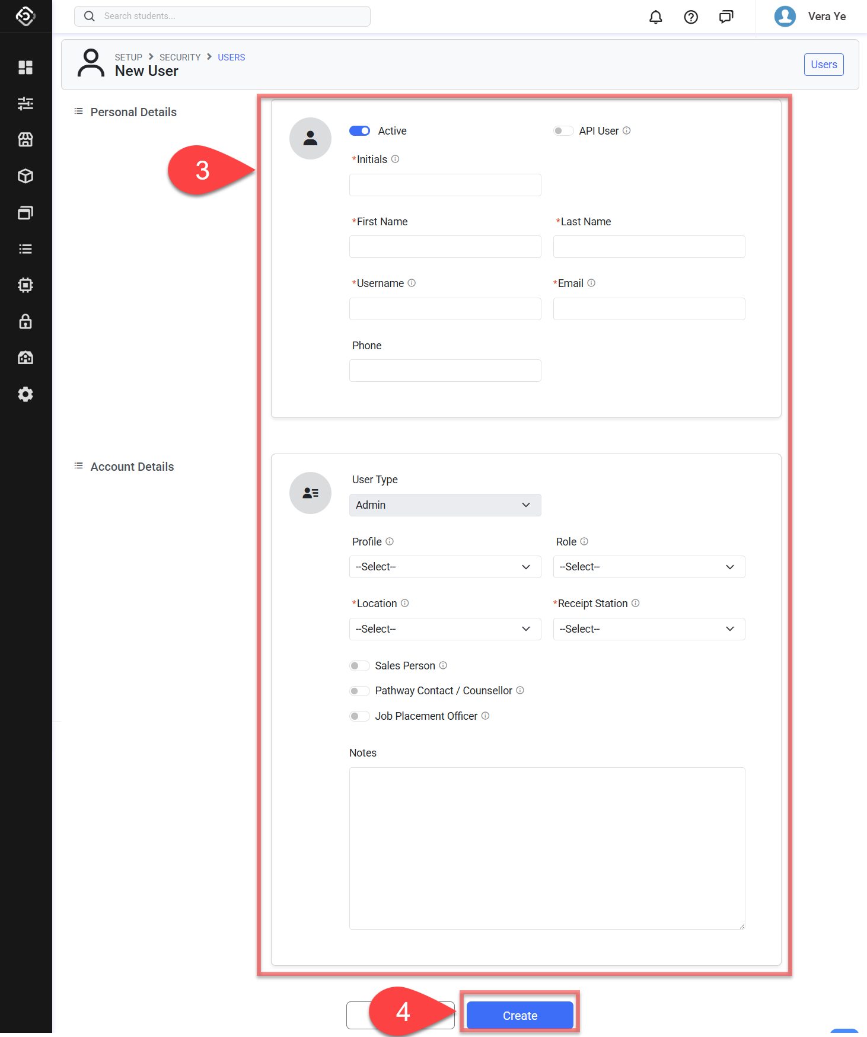Image resolution: width=867 pixels, height=1037 pixels.
Task: Open the chat messages icon
Action: [x=726, y=17]
